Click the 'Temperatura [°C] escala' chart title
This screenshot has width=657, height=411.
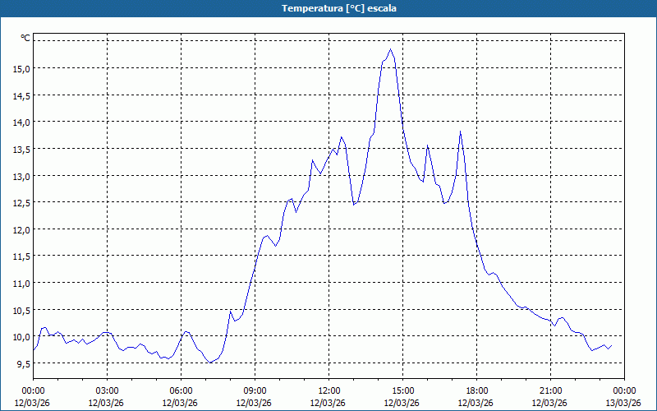point(328,8)
